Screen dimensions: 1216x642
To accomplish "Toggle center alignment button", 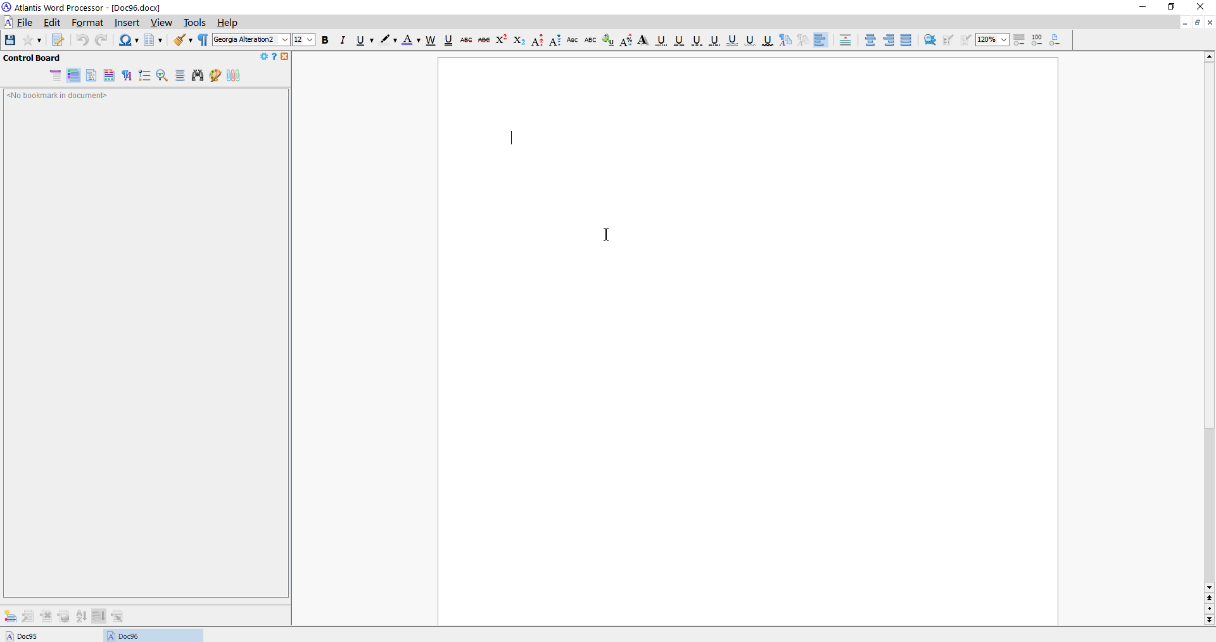I will (x=870, y=40).
